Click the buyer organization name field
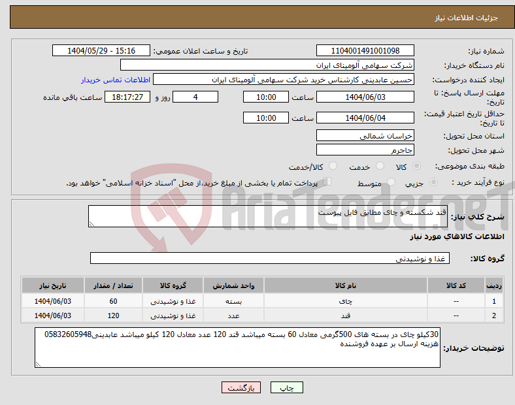The height and width of the screenshot is (405, 515). coord(267,65)
